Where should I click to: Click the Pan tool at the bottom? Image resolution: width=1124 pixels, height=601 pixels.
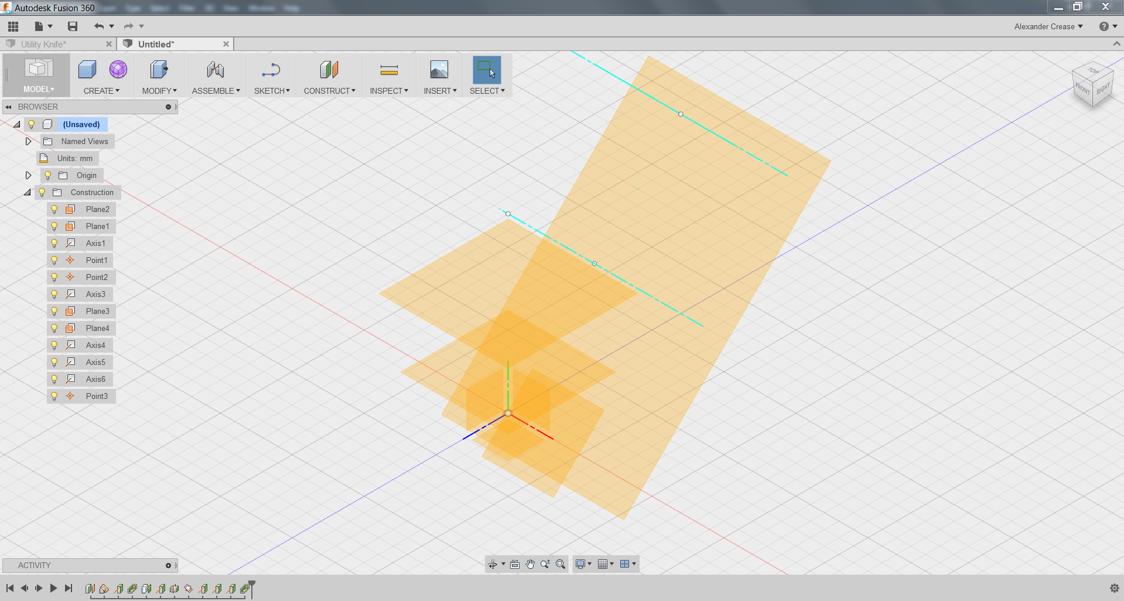pos(529,564)
